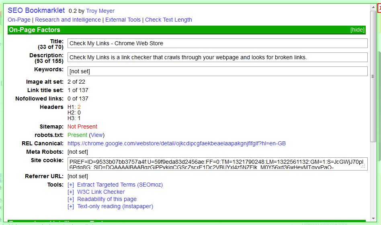The width and height of the screenshot is (381, 225).
Task: Click the Referrer URL not set value
Action: 78,177
